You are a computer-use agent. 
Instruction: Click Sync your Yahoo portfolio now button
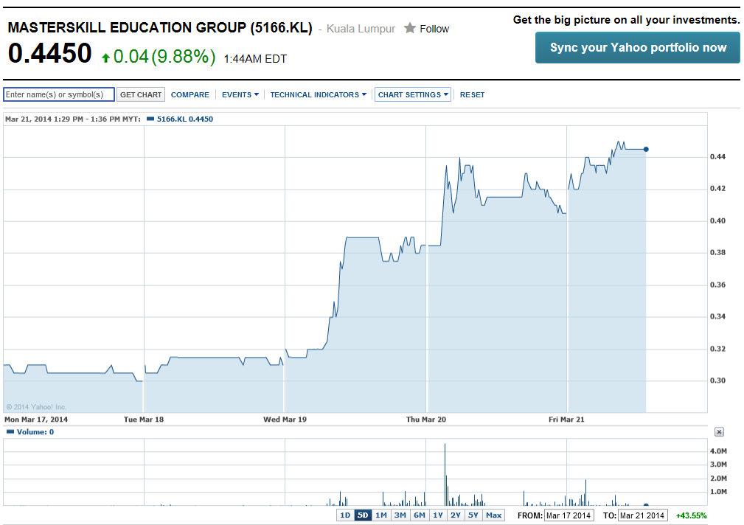(638, 47)
